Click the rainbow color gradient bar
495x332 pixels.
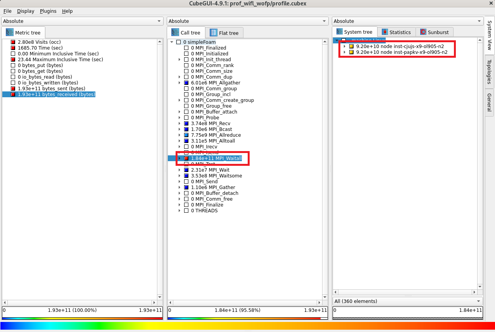(247, 326)
